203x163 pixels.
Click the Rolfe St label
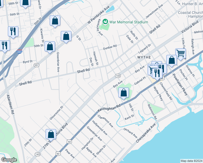(x=134, y=35)
